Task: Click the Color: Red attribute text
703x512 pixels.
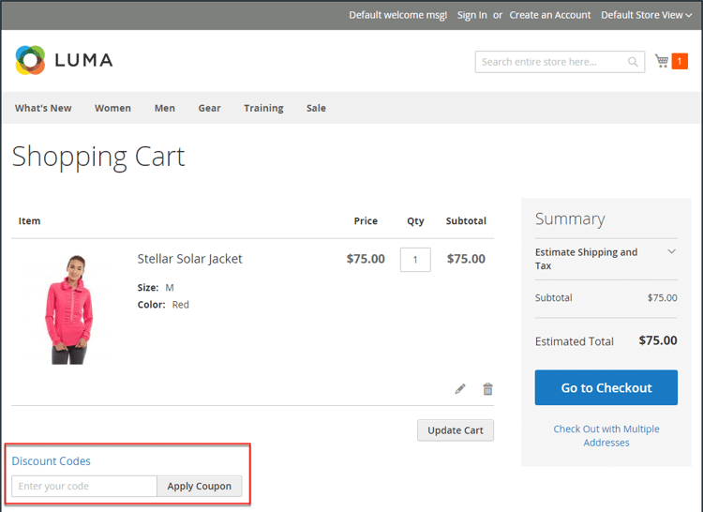Action: pyautogui.click(x=163, y=305)
